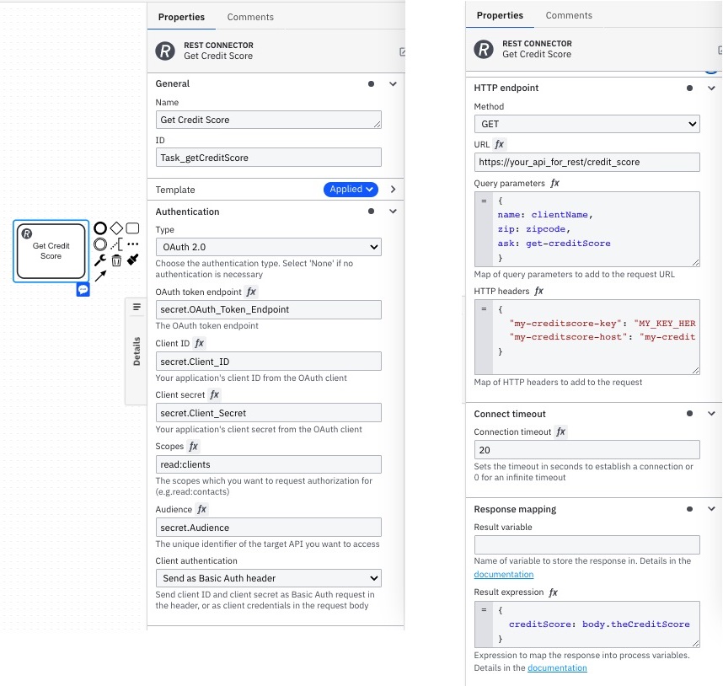Switch to Comments tab in right panel

pyautogui.click(x=569, y=15)
